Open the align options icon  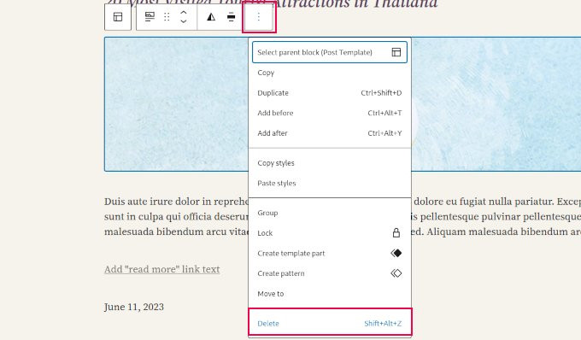click(x=232, y=17)
